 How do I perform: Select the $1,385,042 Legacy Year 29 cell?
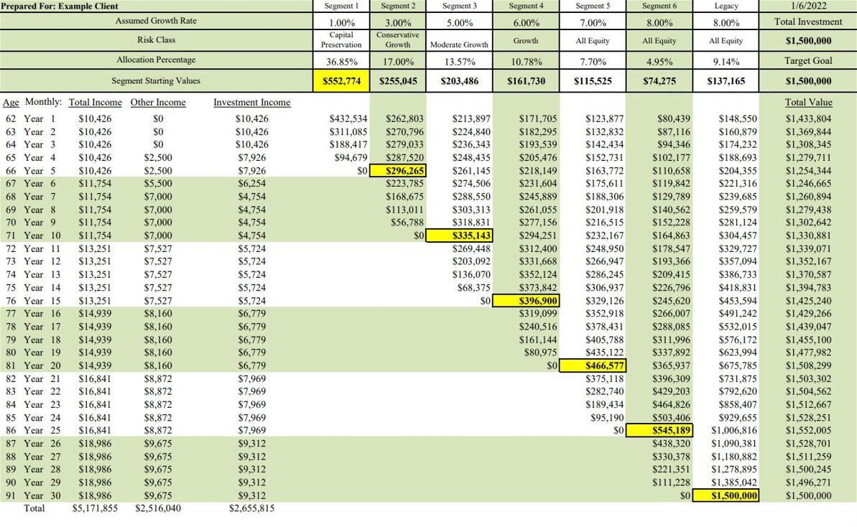tap(734, 482)
